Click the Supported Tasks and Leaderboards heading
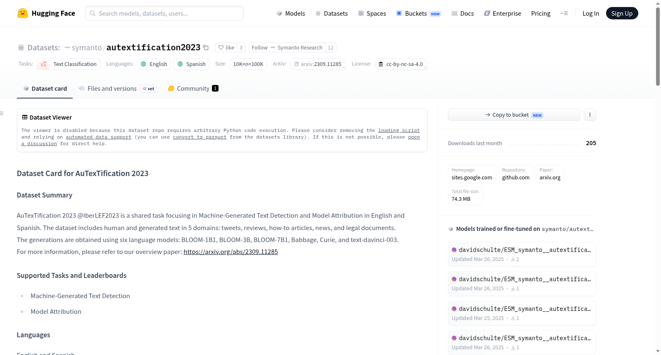 (72, 275)
